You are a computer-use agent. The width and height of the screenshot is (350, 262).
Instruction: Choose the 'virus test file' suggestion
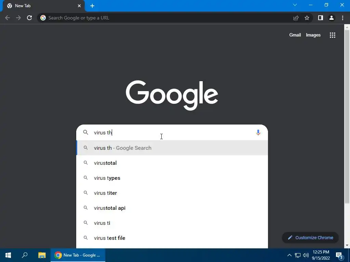point(172,238)
